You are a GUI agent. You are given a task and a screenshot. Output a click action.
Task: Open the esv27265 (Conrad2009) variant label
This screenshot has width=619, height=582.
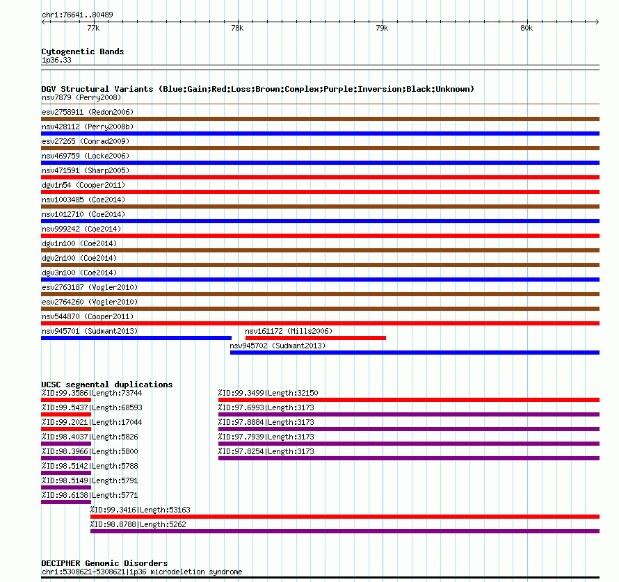point(86,141)
